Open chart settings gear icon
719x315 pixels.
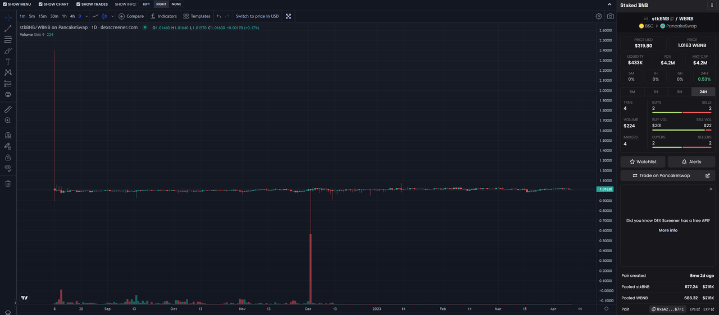click(599, 16)
